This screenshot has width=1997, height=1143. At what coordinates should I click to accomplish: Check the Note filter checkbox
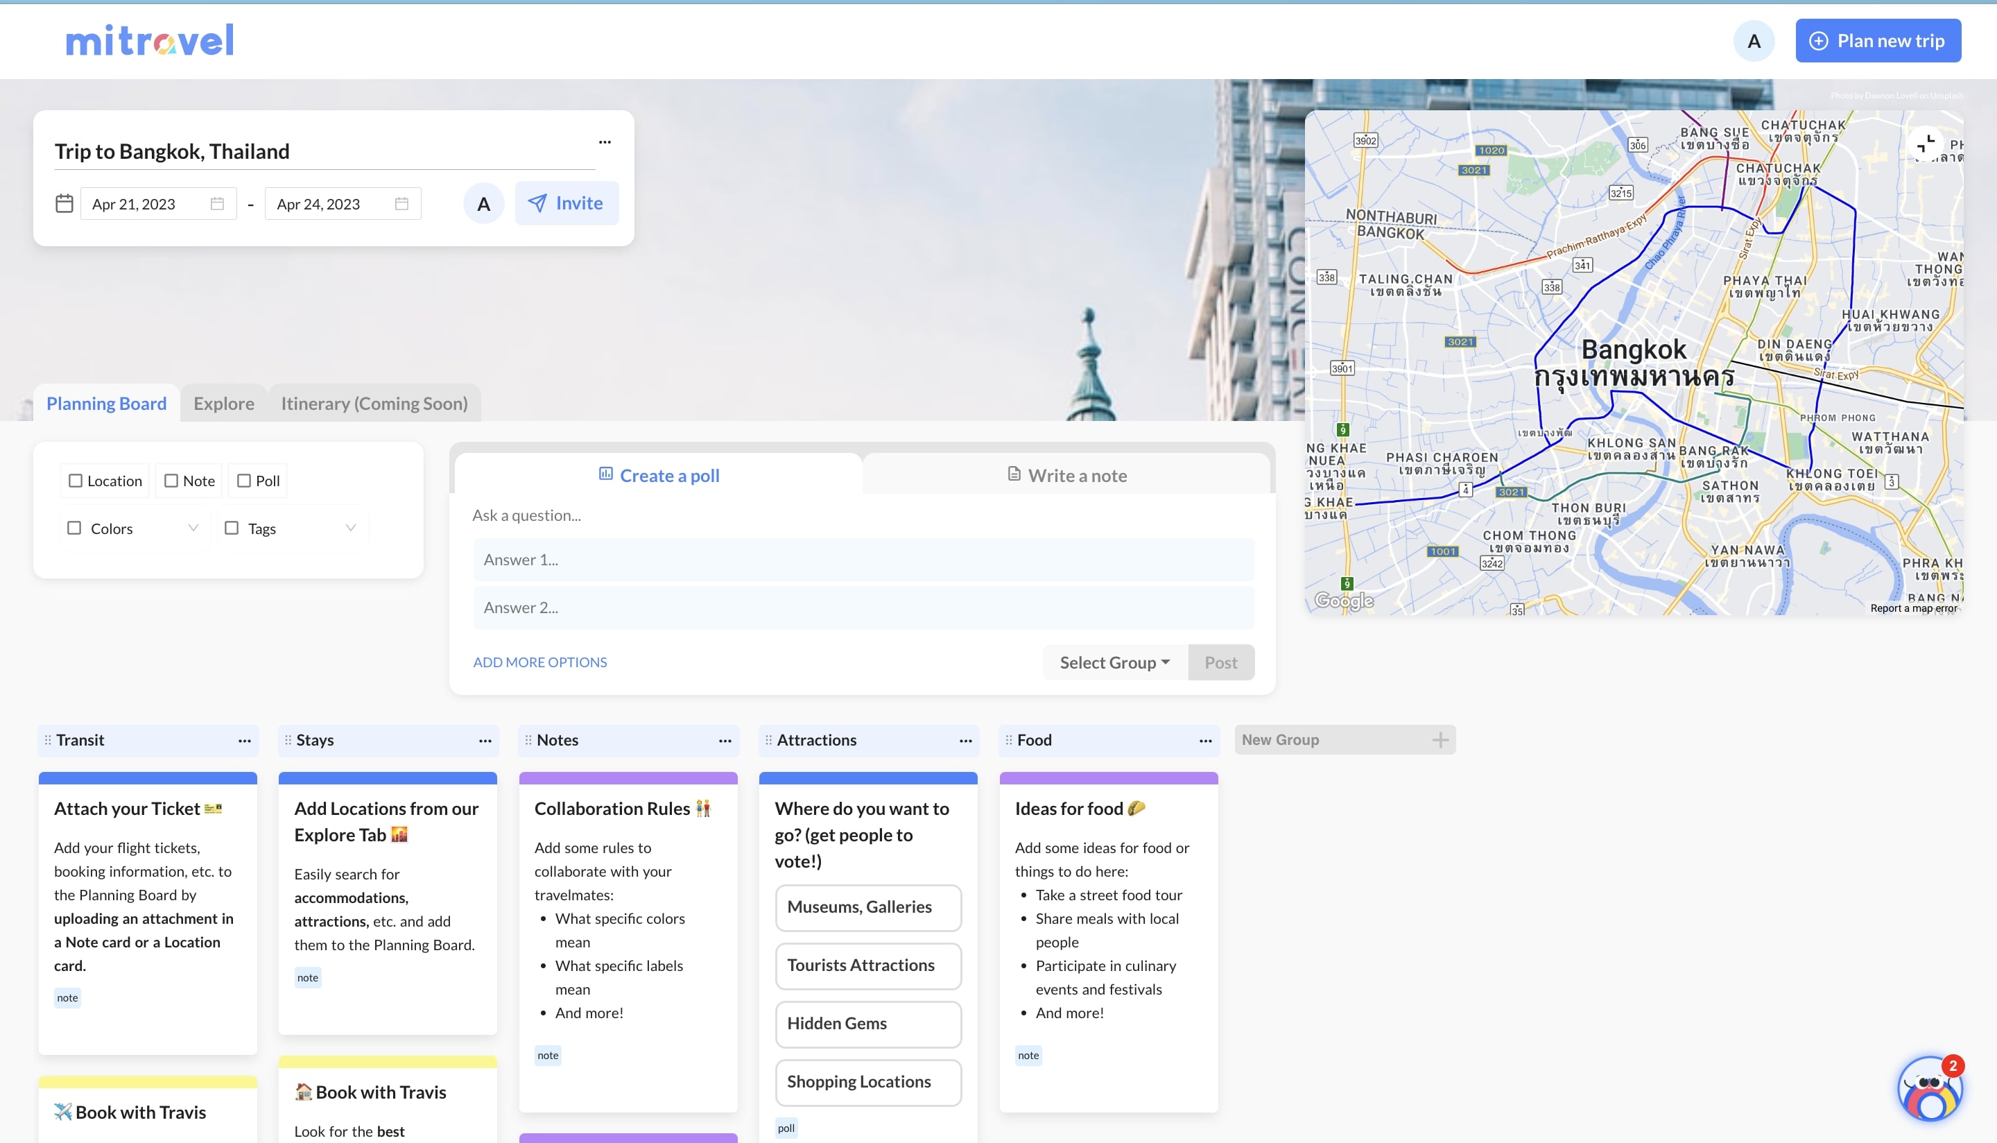[x=171, y=481]
